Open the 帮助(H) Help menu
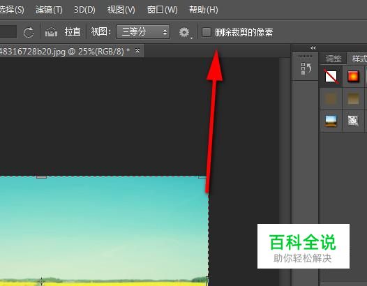Viewport: 367px width, 286px height. point(204,10)
